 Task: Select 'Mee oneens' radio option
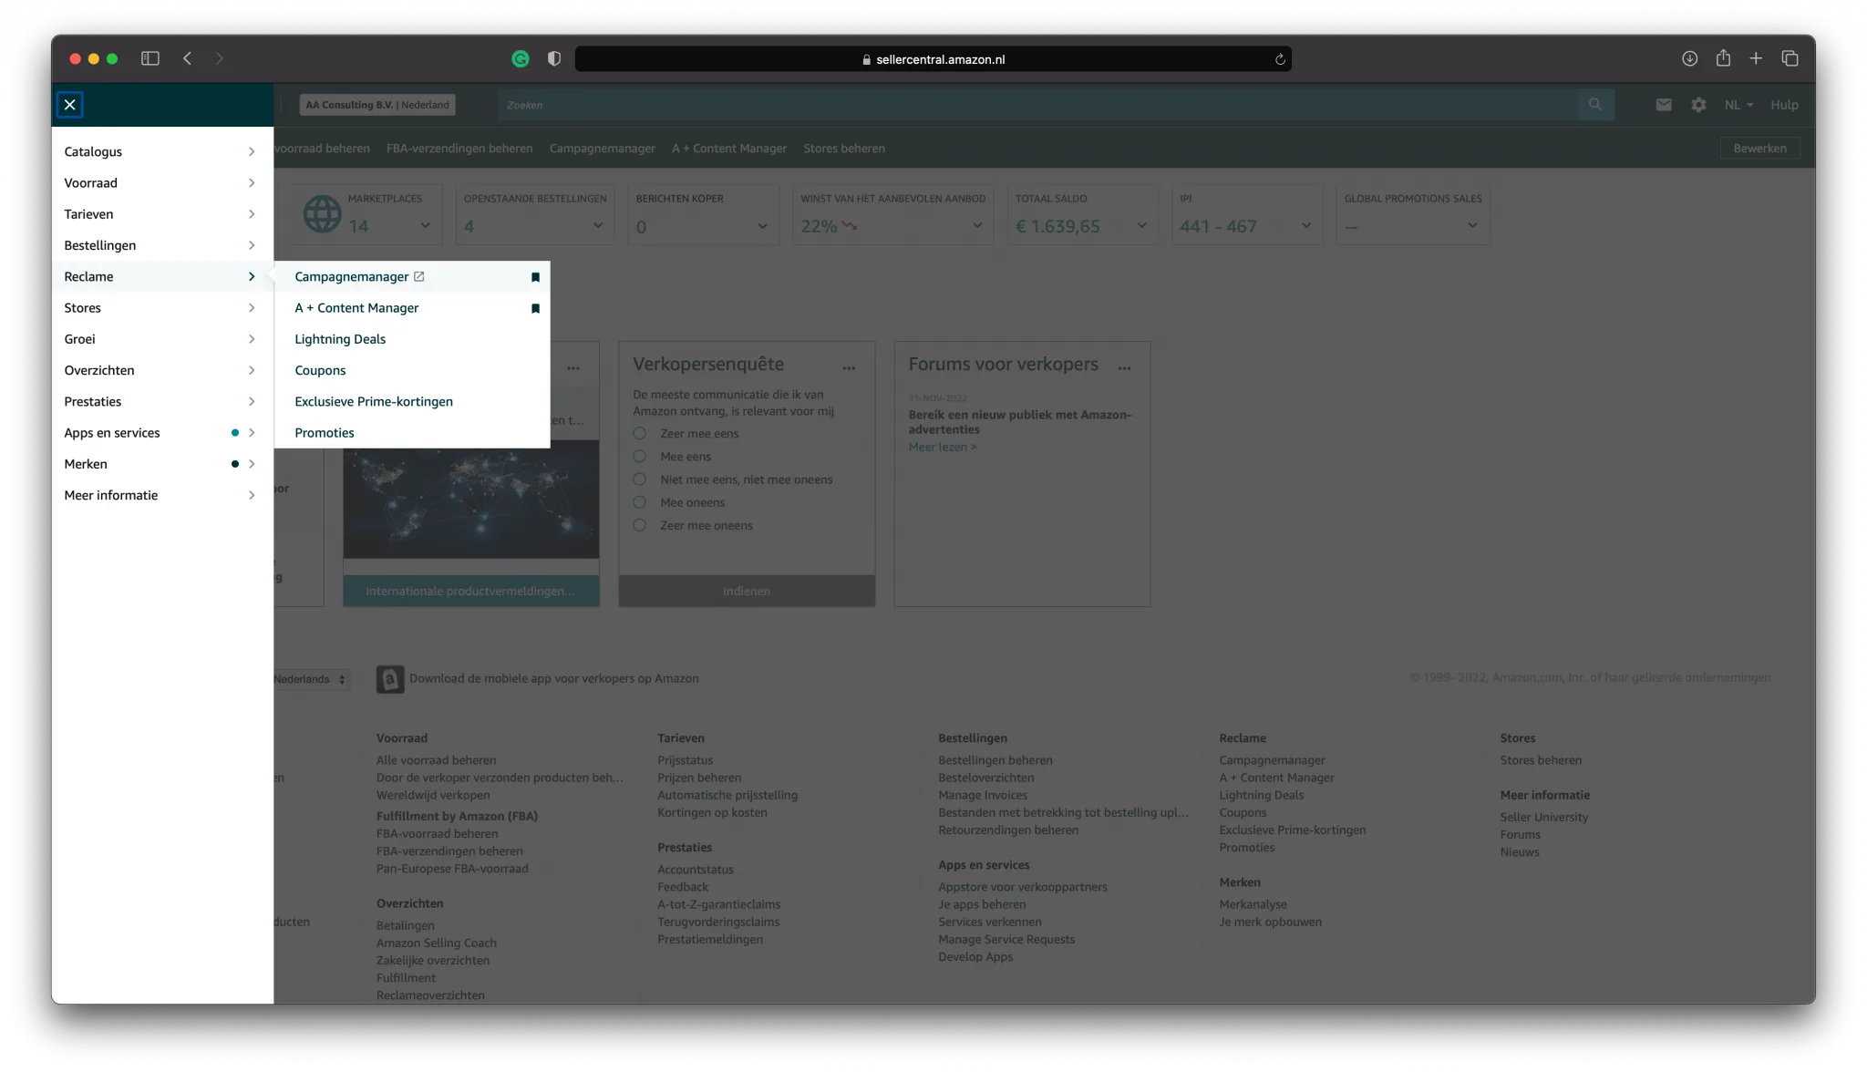tap(640, 502)
